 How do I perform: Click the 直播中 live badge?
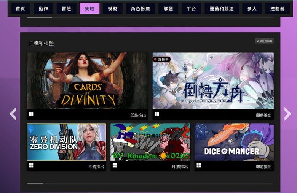coord(161,59)
